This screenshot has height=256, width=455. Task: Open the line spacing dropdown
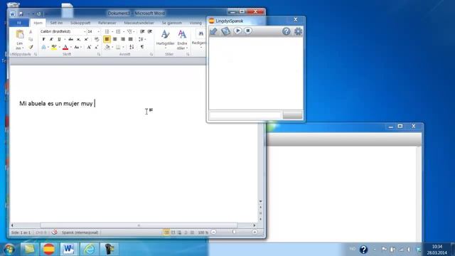coord(142,39)
